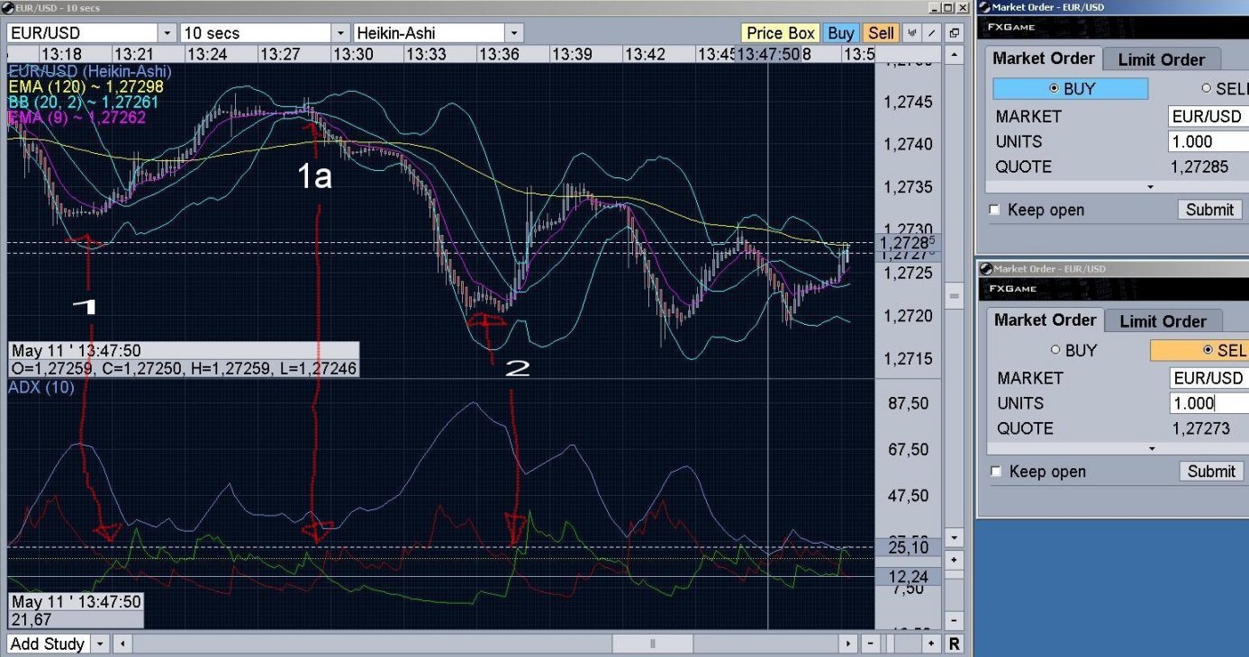
Task: Open the EUR/USD symbol dropdown
Action: click(x=167, y=33)
